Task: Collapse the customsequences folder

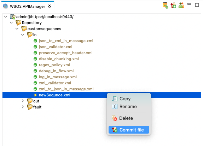Action: pyautogui.click(x=17, y=29)
